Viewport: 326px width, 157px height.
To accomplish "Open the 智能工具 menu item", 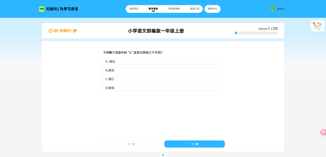I will pyautogui.click(x=195, y=9).
